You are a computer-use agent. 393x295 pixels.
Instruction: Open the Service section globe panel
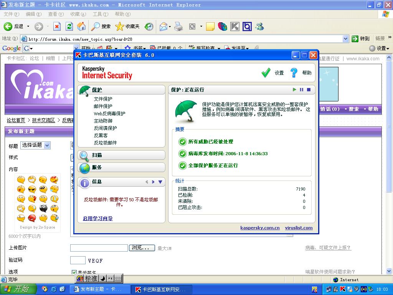(121, 167)
